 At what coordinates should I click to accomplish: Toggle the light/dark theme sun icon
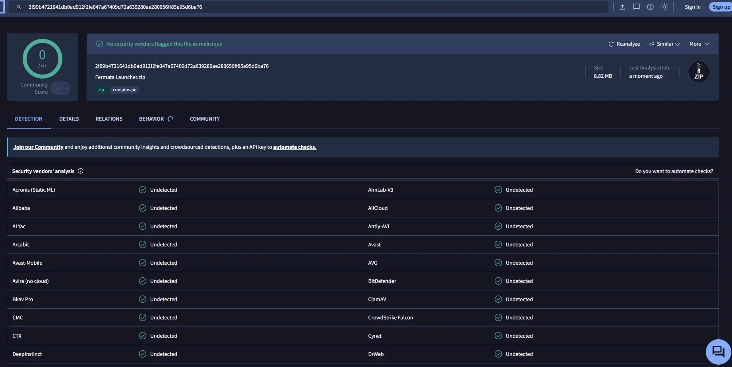(664, 7)
